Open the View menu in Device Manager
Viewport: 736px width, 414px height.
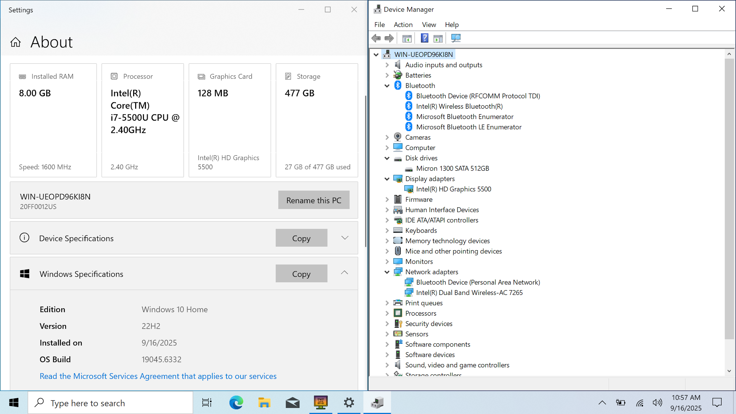tap(429, 25)
